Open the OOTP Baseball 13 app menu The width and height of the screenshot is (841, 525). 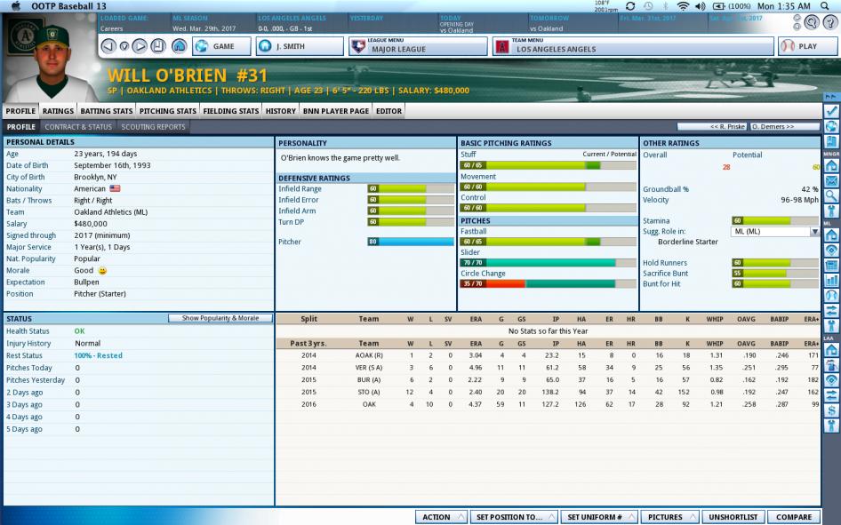68,6
